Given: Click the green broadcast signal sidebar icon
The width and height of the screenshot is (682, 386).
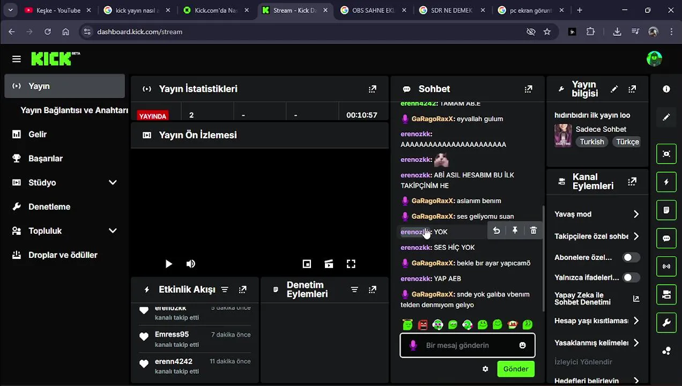Looking at the screenshot, I should (x=666, y=266).
